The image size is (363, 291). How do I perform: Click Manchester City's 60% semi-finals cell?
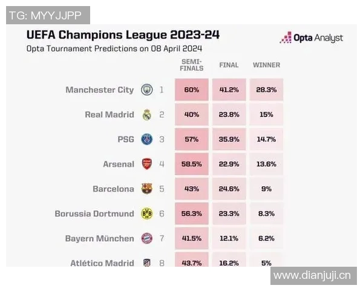click(x=192, y=90)
